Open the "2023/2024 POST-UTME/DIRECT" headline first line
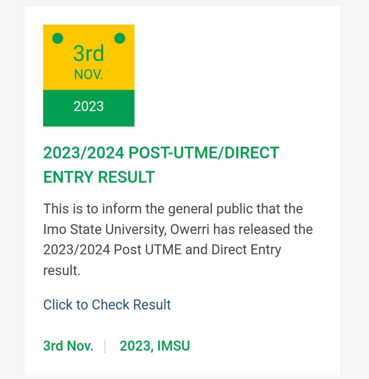 coord(161,153)
